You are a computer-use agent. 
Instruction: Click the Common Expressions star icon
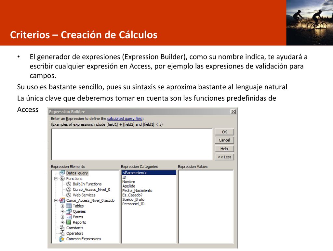pyautogui.click(x=62, y=239)
